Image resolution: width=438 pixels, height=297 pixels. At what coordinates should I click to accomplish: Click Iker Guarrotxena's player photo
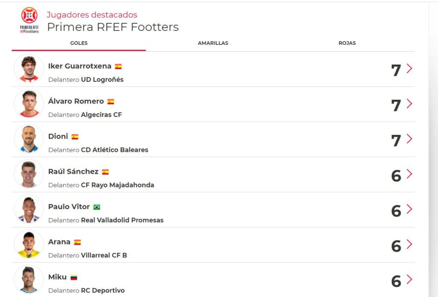tap(29, 69)
